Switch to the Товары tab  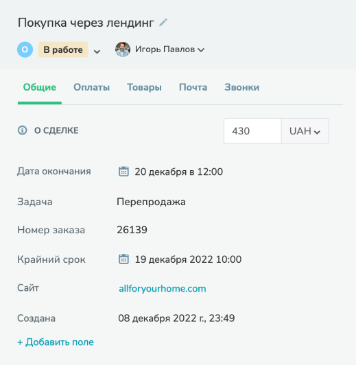[x=144, y=87]
